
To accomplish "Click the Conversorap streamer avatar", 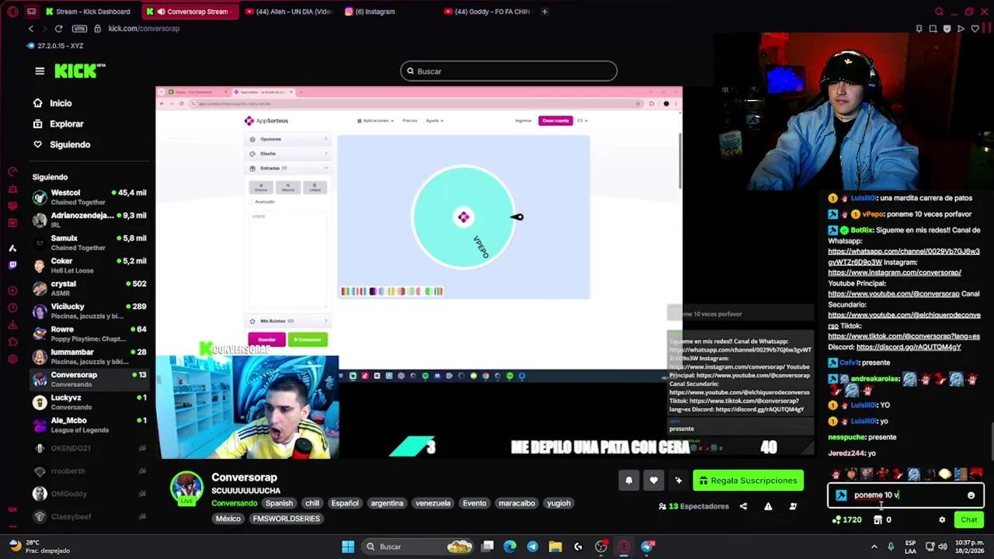I will click(x=186, y=488).
